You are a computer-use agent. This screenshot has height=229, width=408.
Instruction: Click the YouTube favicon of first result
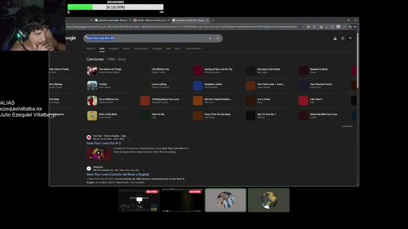89,137
